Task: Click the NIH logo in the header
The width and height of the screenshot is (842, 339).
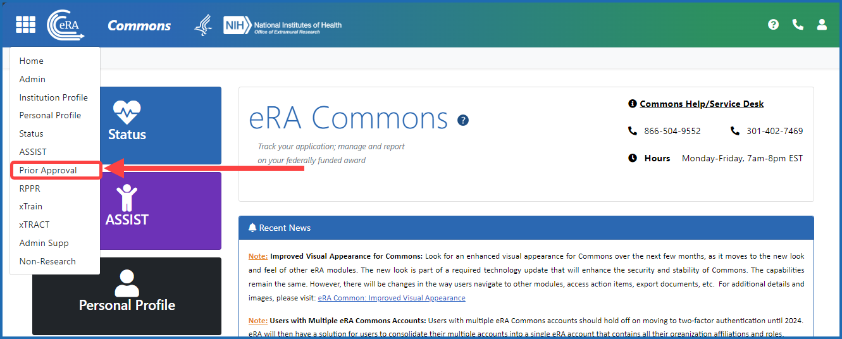Action: pos(237,25)
